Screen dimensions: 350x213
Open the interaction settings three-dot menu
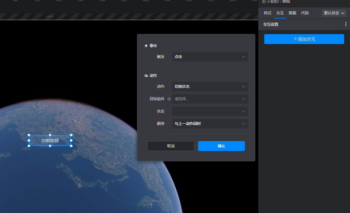click(x=346, y=24)
